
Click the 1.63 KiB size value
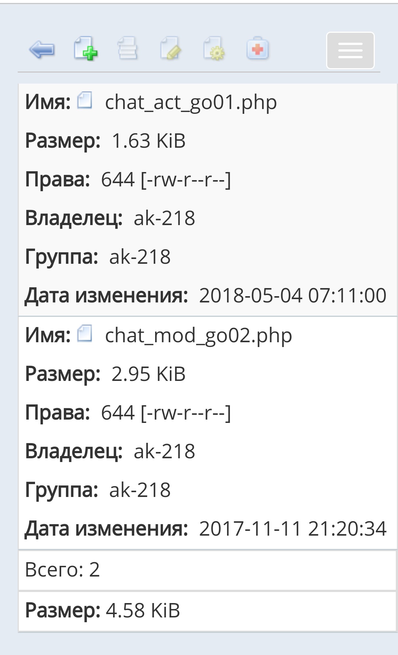point(149,141)
